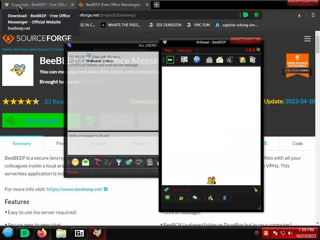Open the VNC FUN bookmark
The width and height of the screenshot is (320, 240).
198,25
